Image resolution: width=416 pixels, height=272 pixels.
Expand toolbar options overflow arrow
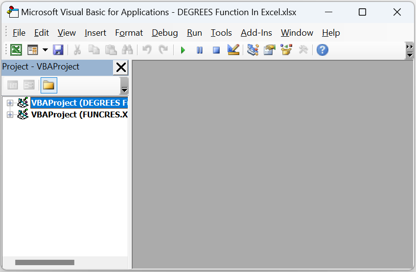tap(410, 51)
